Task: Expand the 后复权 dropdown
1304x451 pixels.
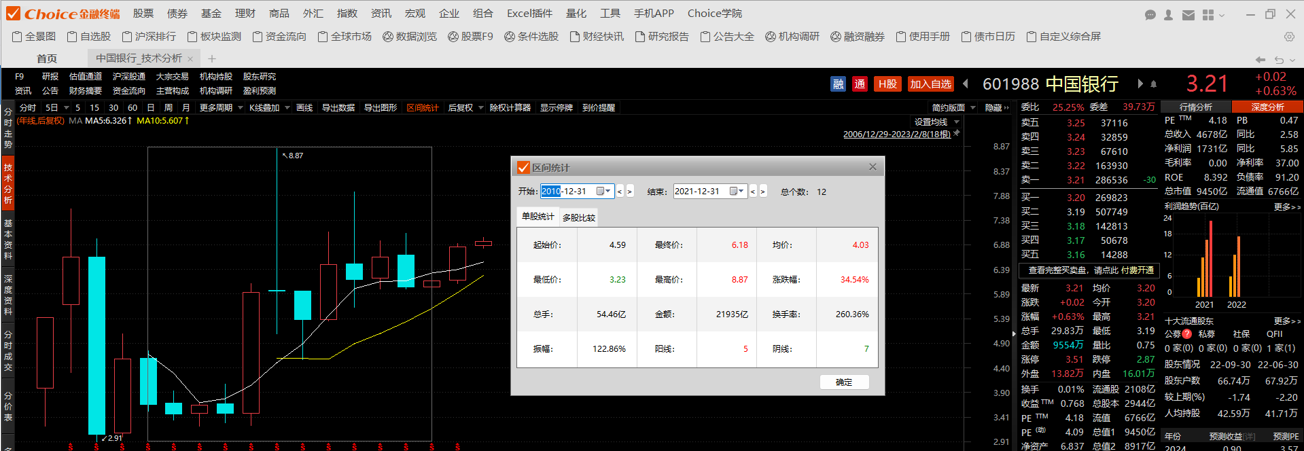Action: [x=481, y=108]
